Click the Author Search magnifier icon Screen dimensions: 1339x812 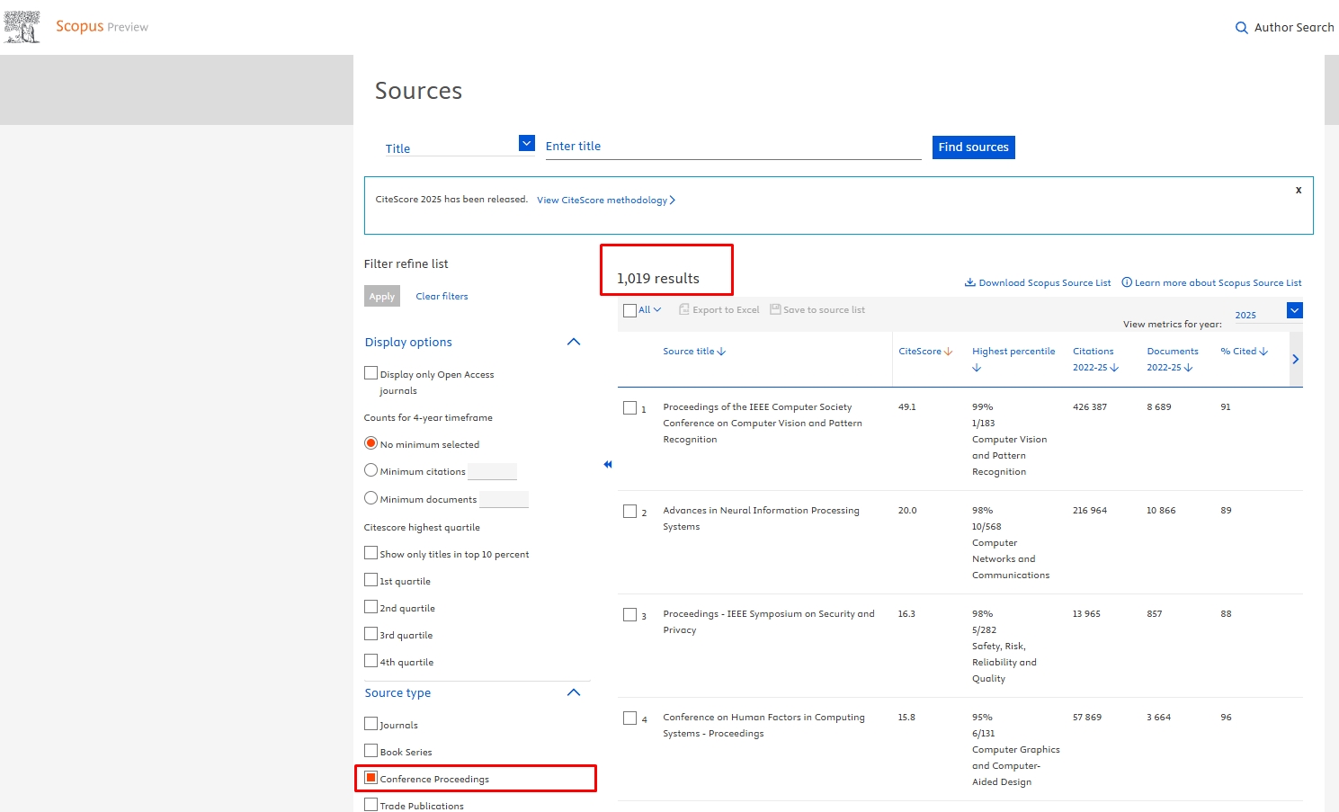(x=1242, y=28)
